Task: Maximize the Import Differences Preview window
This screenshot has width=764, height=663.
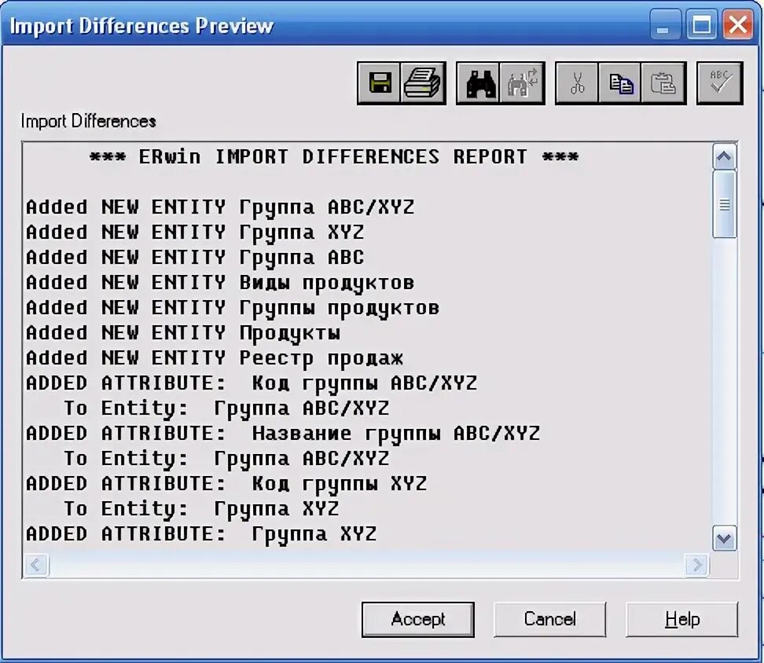Action: pos(702,25)
